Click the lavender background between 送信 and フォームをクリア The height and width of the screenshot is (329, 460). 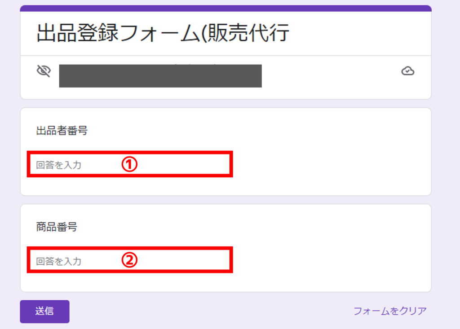pos(211,311)
